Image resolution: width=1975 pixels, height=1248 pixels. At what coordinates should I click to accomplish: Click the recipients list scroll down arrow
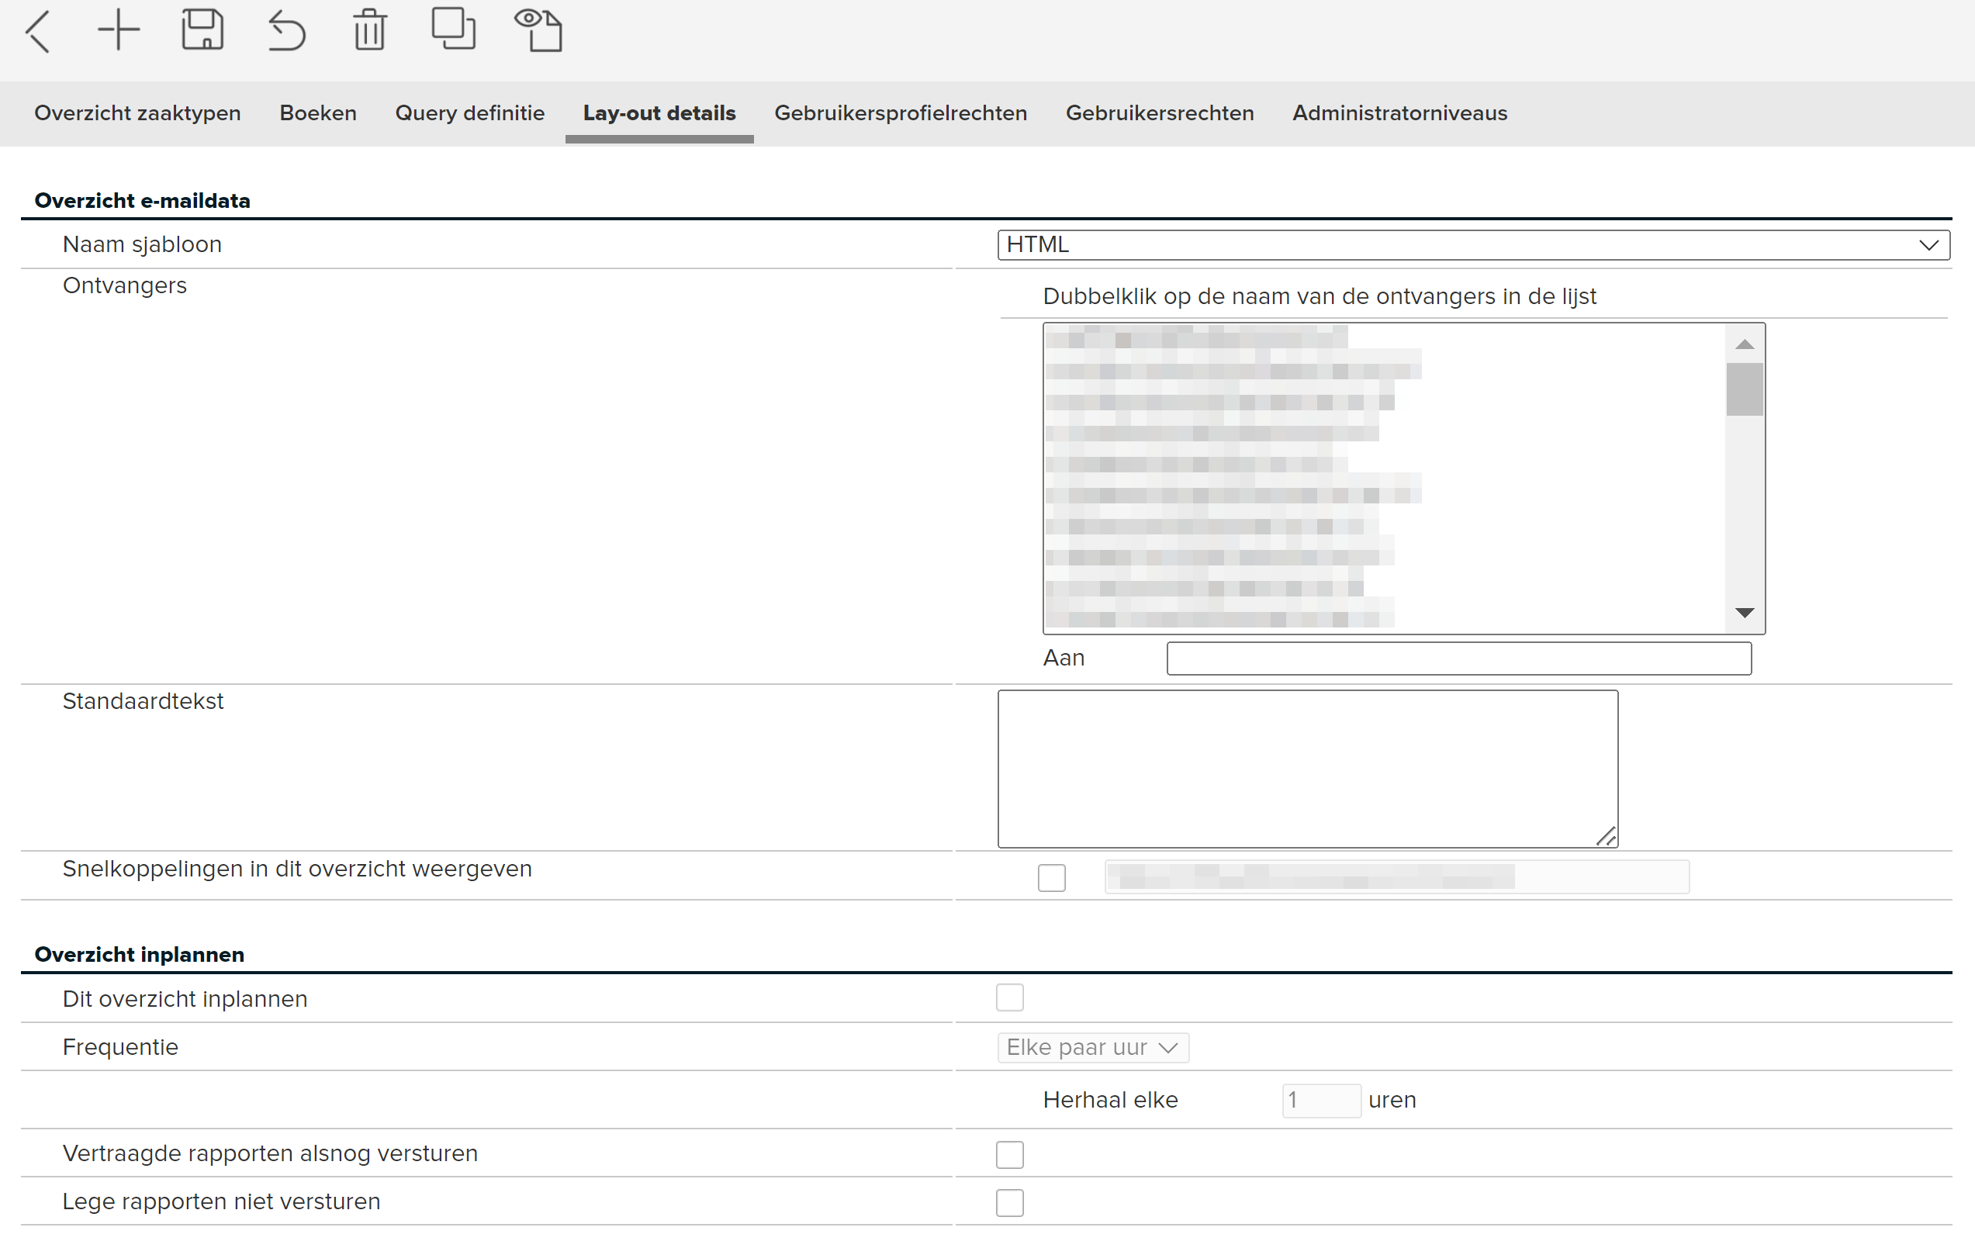[x=1745, y=613]
